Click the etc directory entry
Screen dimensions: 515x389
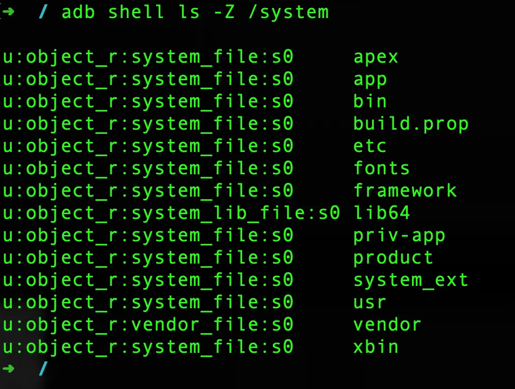[370, 146]
